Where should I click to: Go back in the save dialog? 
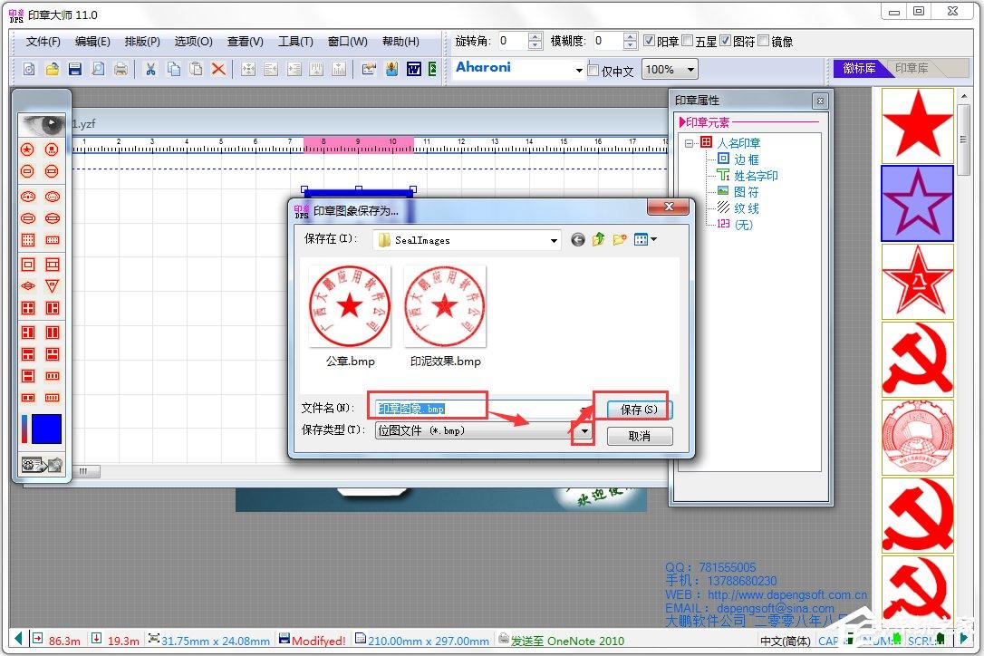coord(578,239)
